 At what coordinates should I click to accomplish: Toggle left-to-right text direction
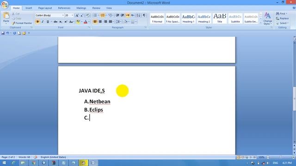[x=128, y=15]
